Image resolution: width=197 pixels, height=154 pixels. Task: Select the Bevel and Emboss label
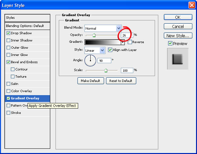click(24, 62)
